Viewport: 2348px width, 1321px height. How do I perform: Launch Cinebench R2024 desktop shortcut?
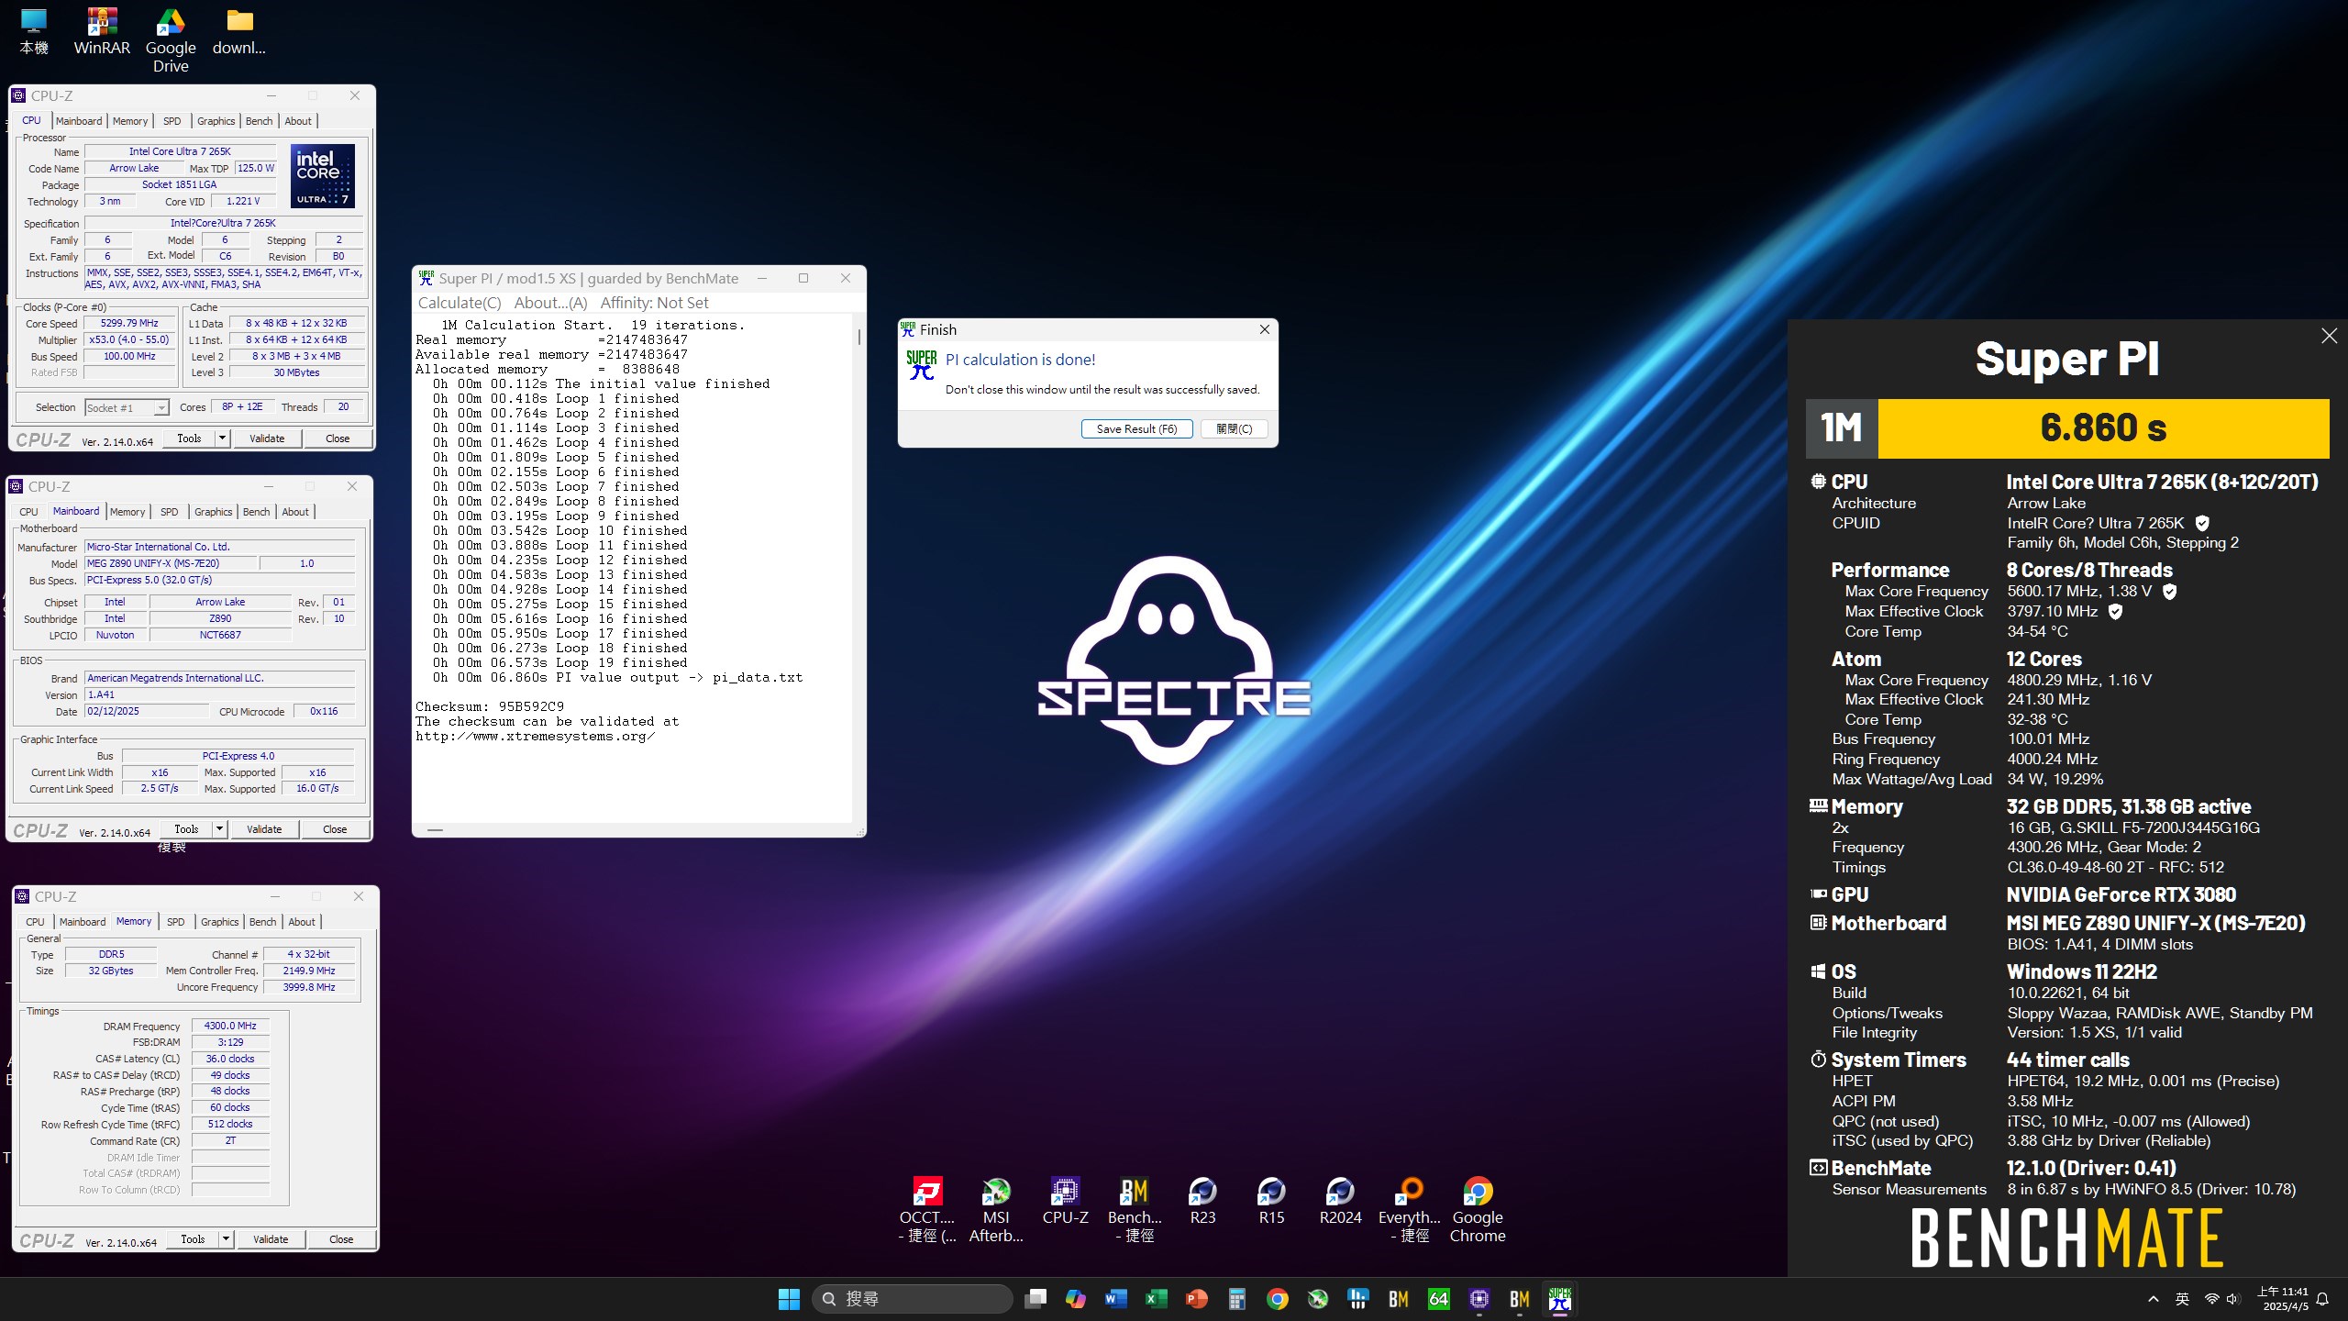(x=1340, y=1201)
